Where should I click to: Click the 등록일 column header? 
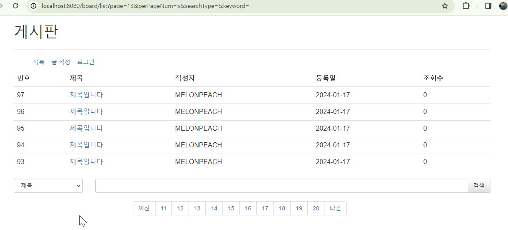[x=325, y=78]
